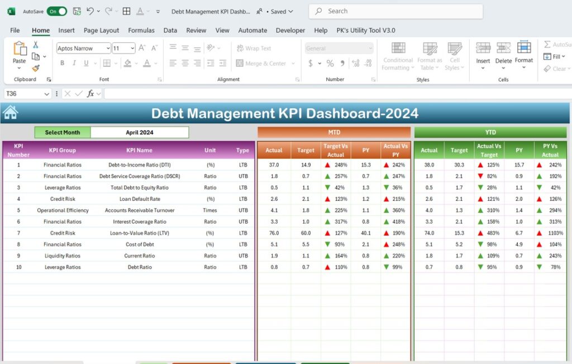The width and height of the screenshot is (572, 364).
Task: Open the Formulas tab
Action: (x=141, y=31)
